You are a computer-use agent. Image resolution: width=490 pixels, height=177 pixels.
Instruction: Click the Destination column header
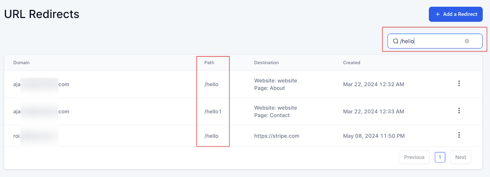coord(266,63)
